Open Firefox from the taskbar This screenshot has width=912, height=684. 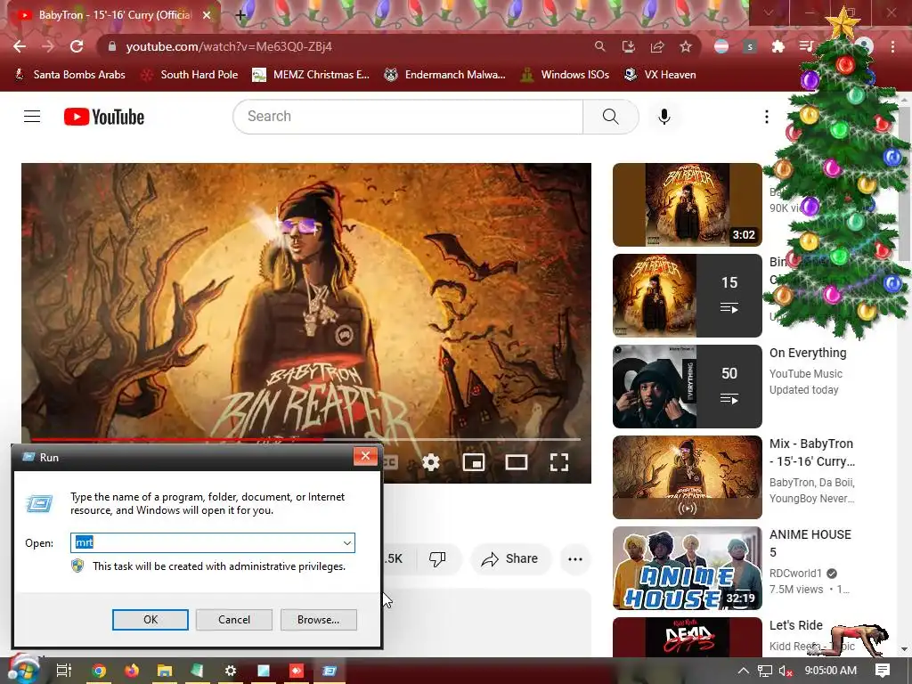(x=132, y=671)
